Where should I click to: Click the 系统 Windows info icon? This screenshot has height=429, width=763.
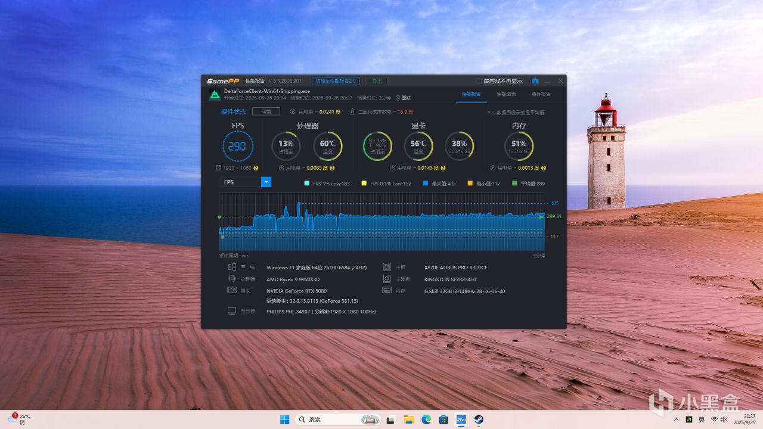[232, 267]
